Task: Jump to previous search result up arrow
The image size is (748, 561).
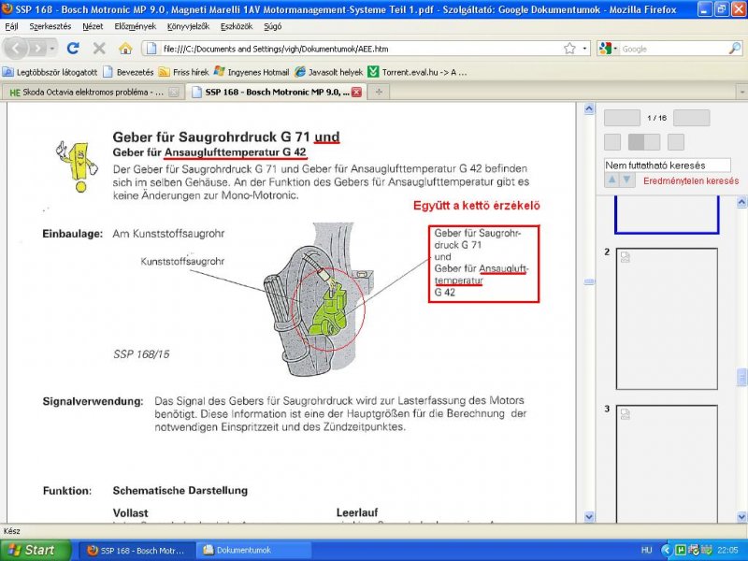Action: coord(612,180)
